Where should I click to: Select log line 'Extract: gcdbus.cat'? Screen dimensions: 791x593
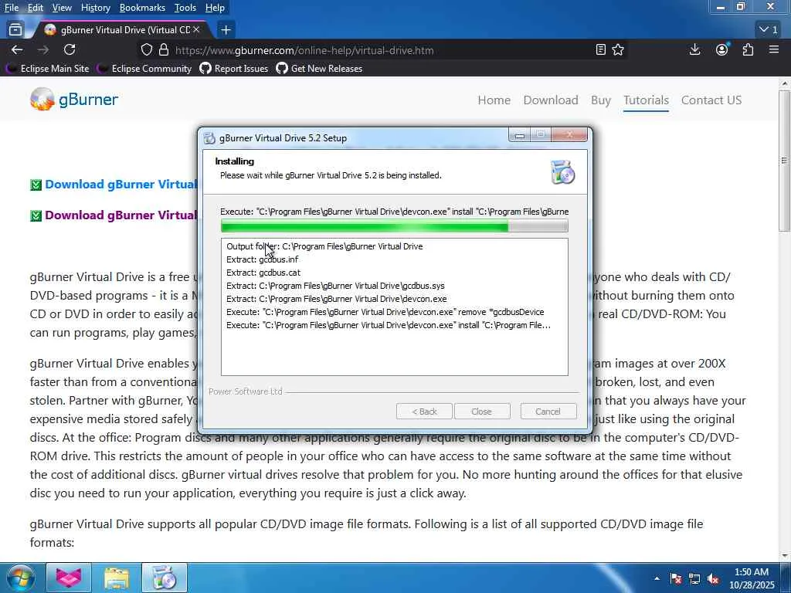(263, 273)
